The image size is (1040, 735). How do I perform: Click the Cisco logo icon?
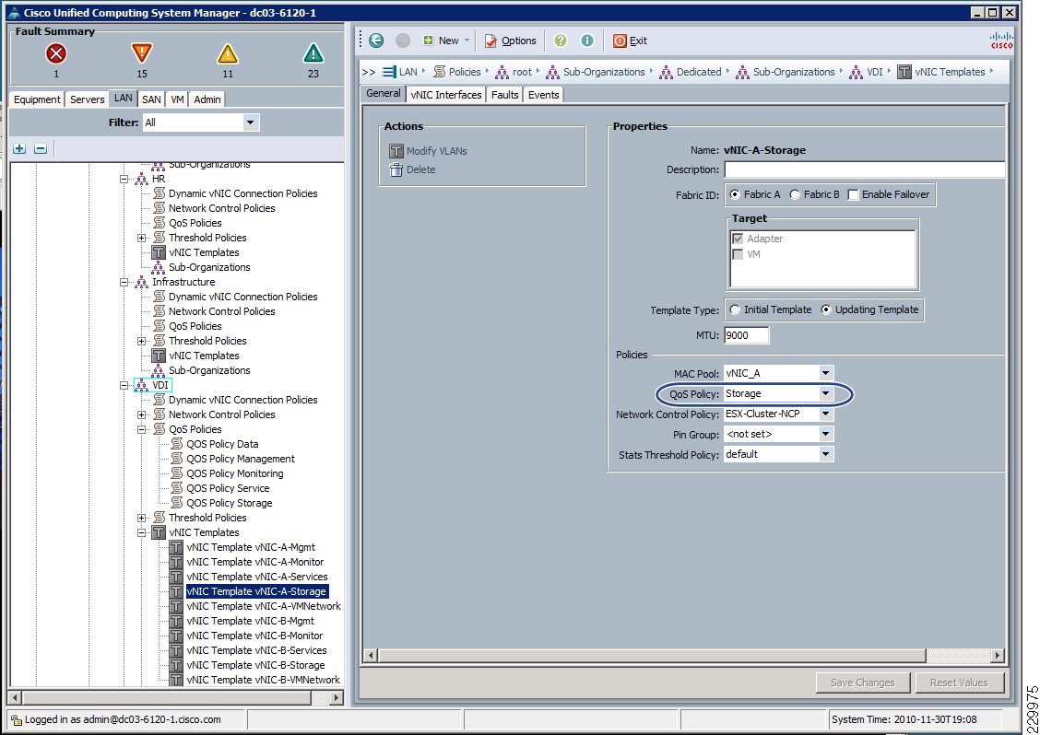pyautogui.click(x=1001, y=41)
